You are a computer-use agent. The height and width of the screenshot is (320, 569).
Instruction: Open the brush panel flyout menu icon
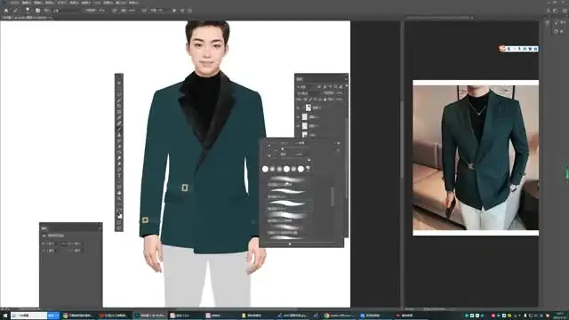[x=338, y=143]
